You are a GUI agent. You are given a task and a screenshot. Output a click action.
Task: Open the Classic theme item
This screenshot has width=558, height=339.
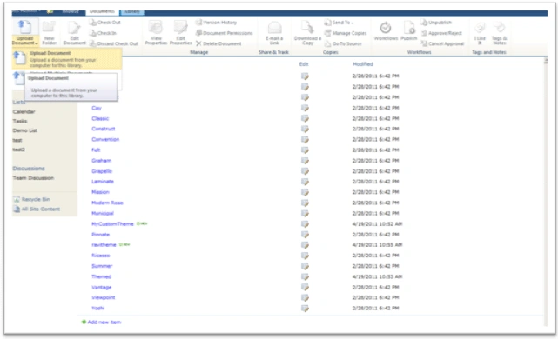(100, 119)
